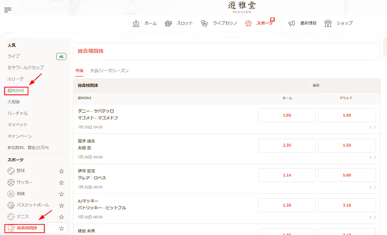Select 野球 sport label
This screenshot has height=235, width=387.
click(x=21, y=171)
